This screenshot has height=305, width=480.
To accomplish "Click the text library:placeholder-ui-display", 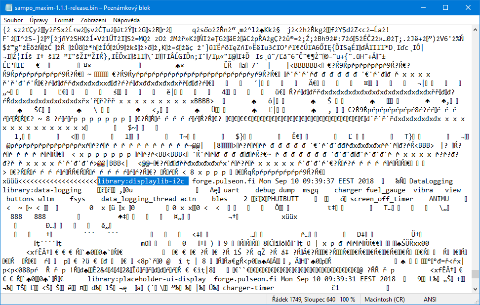I will pyautogui.click(x=147, y=279).
